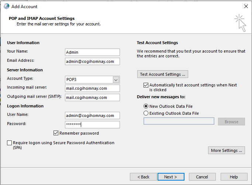Expand the Account Type dropdown arrow

(116, 79)
